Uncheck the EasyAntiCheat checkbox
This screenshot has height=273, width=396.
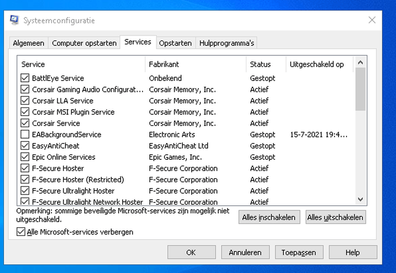pyautogui.click(x=25, y=146)
